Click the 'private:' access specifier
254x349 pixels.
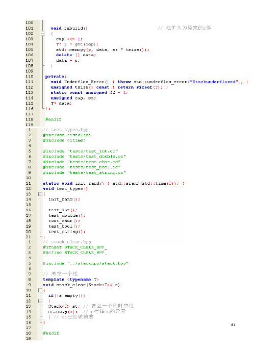click(x=56, y=77)
